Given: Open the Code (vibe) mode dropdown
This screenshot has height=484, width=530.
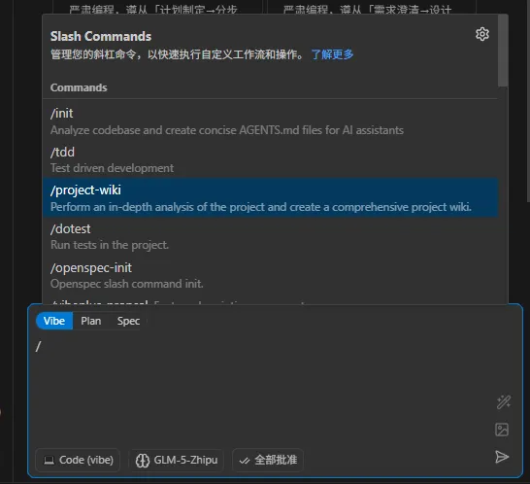Looking at the screenshot, I should coord(78,460).
